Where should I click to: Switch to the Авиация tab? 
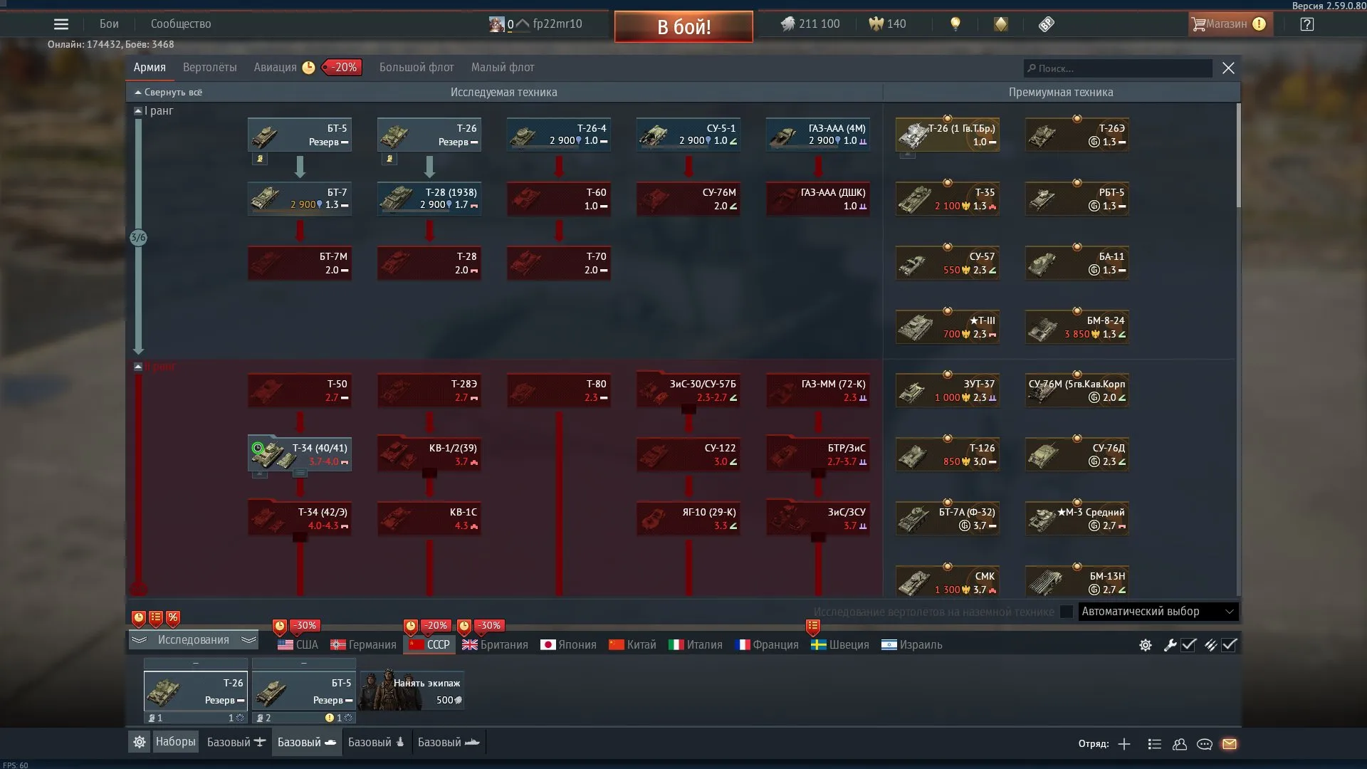click(x=275, y=68)
